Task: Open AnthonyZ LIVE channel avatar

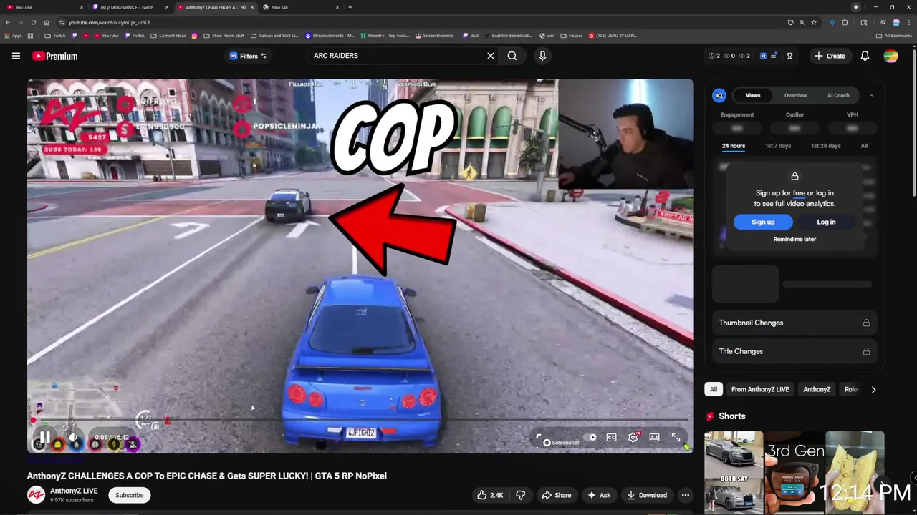Action: coord(36,495)
